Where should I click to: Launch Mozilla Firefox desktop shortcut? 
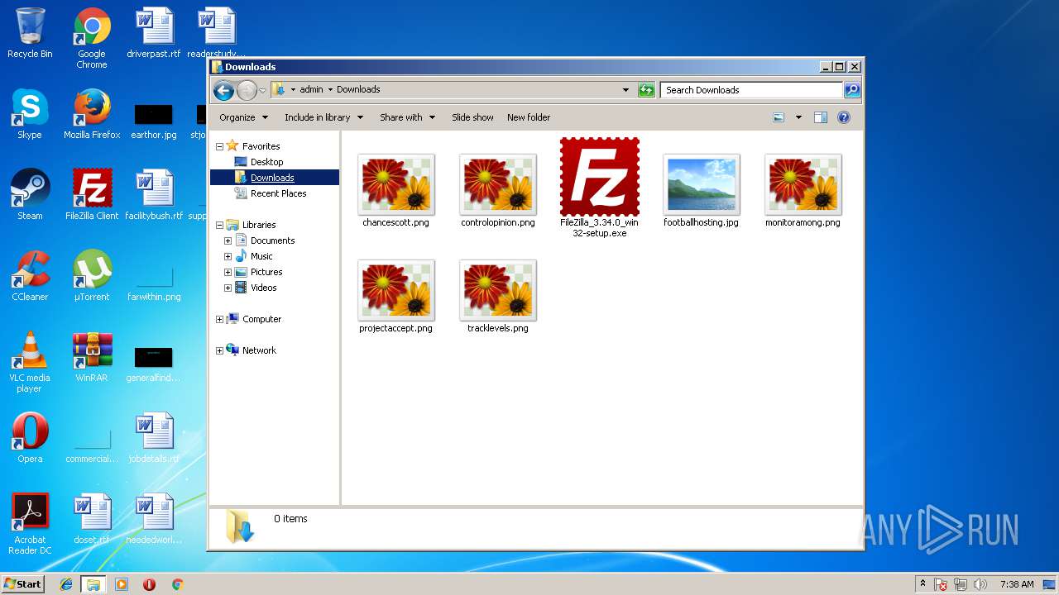92,114
